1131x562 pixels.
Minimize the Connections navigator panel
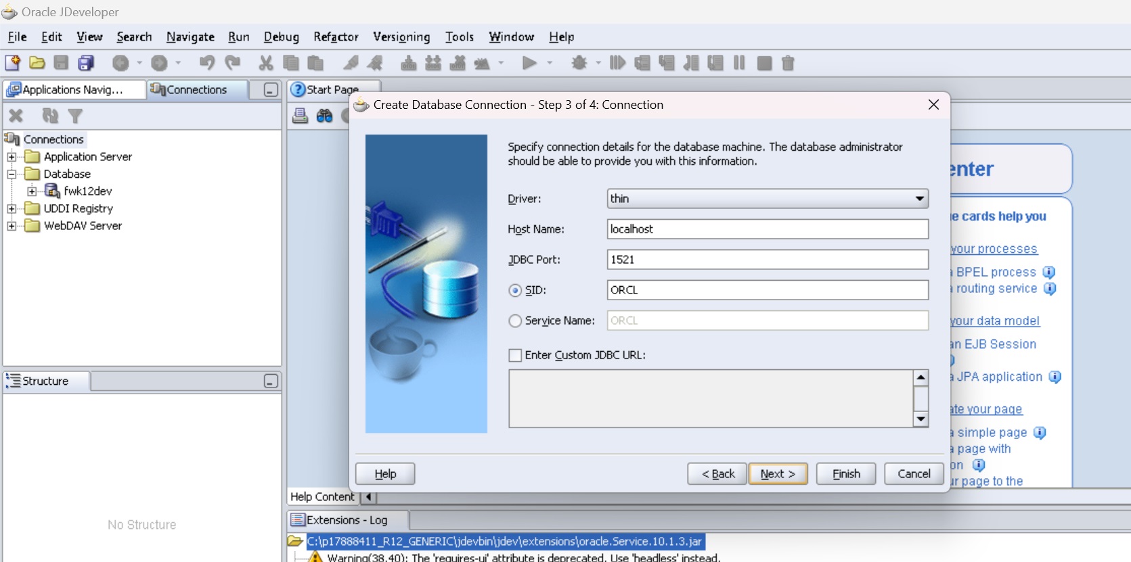pyautogui.click(x=271, y=89)
